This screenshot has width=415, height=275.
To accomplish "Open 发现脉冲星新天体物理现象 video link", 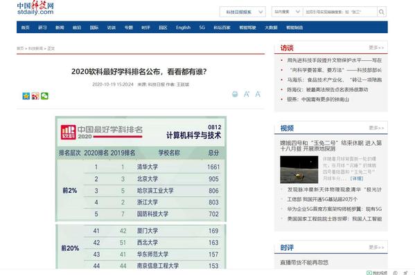I will [334, 189].
